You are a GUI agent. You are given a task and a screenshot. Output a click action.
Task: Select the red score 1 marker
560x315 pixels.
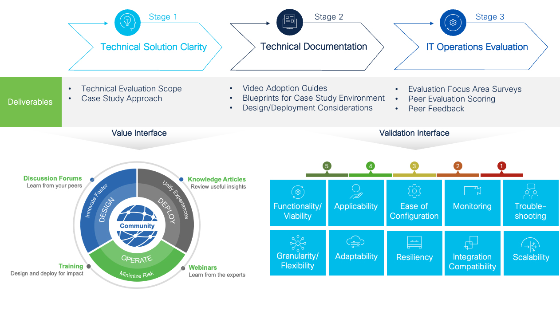(x=501, y=166)
